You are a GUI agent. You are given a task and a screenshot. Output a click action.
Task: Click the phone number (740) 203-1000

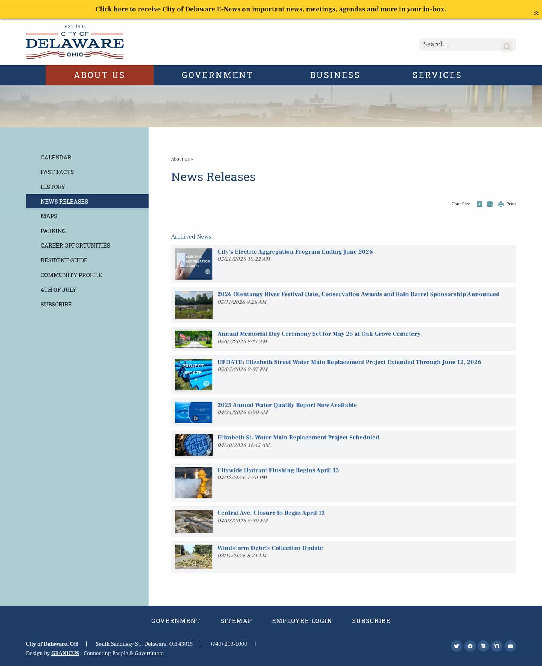click(229, 644)
